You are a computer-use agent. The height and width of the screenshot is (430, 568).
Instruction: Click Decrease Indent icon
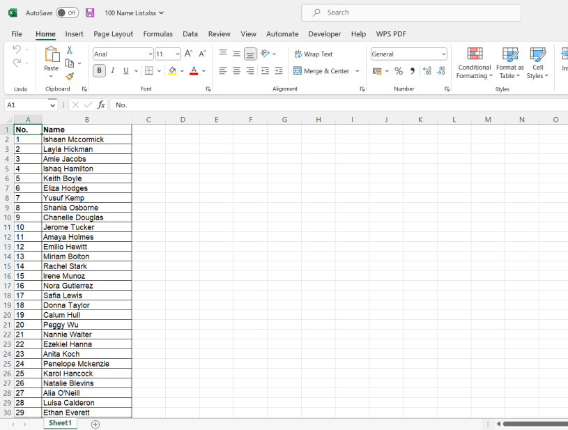tap(265, 70)
